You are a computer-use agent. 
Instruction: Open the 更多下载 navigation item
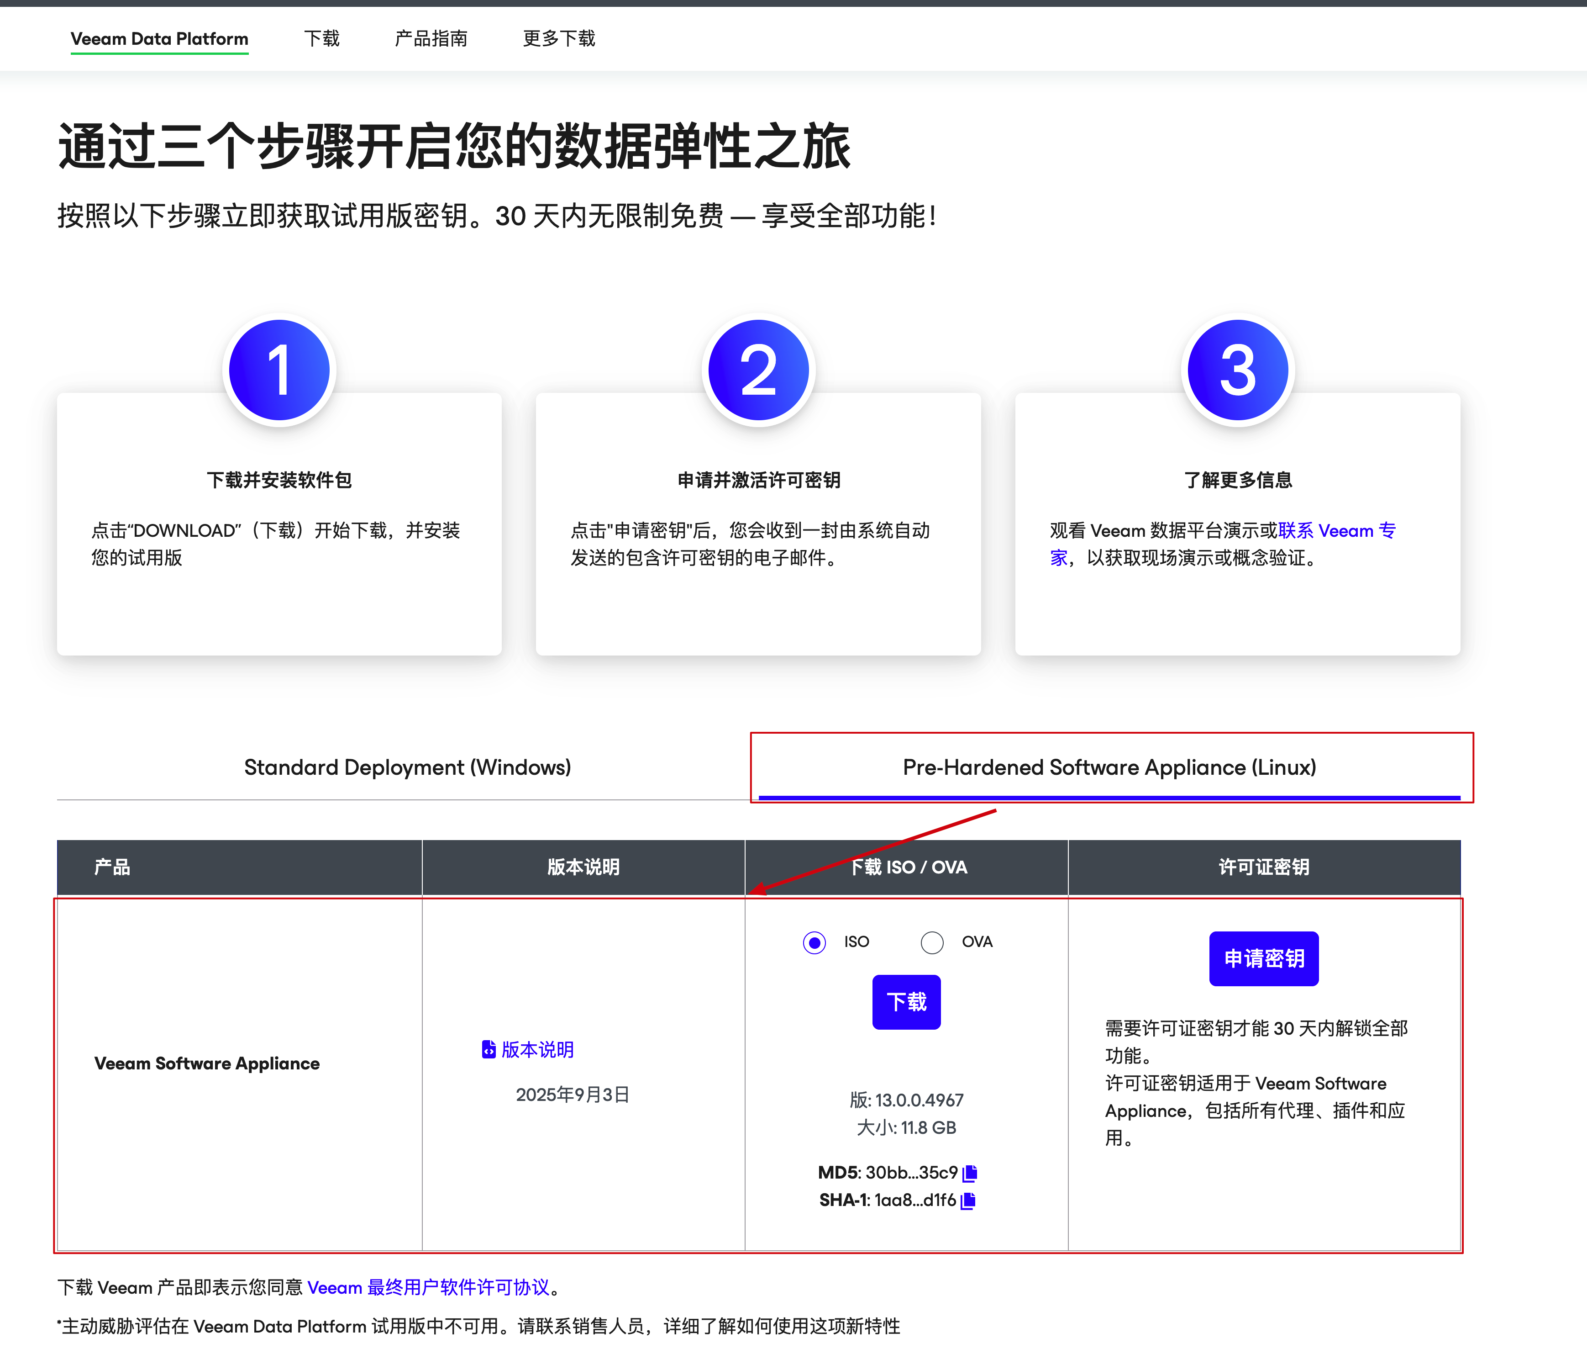coord(558,39)
